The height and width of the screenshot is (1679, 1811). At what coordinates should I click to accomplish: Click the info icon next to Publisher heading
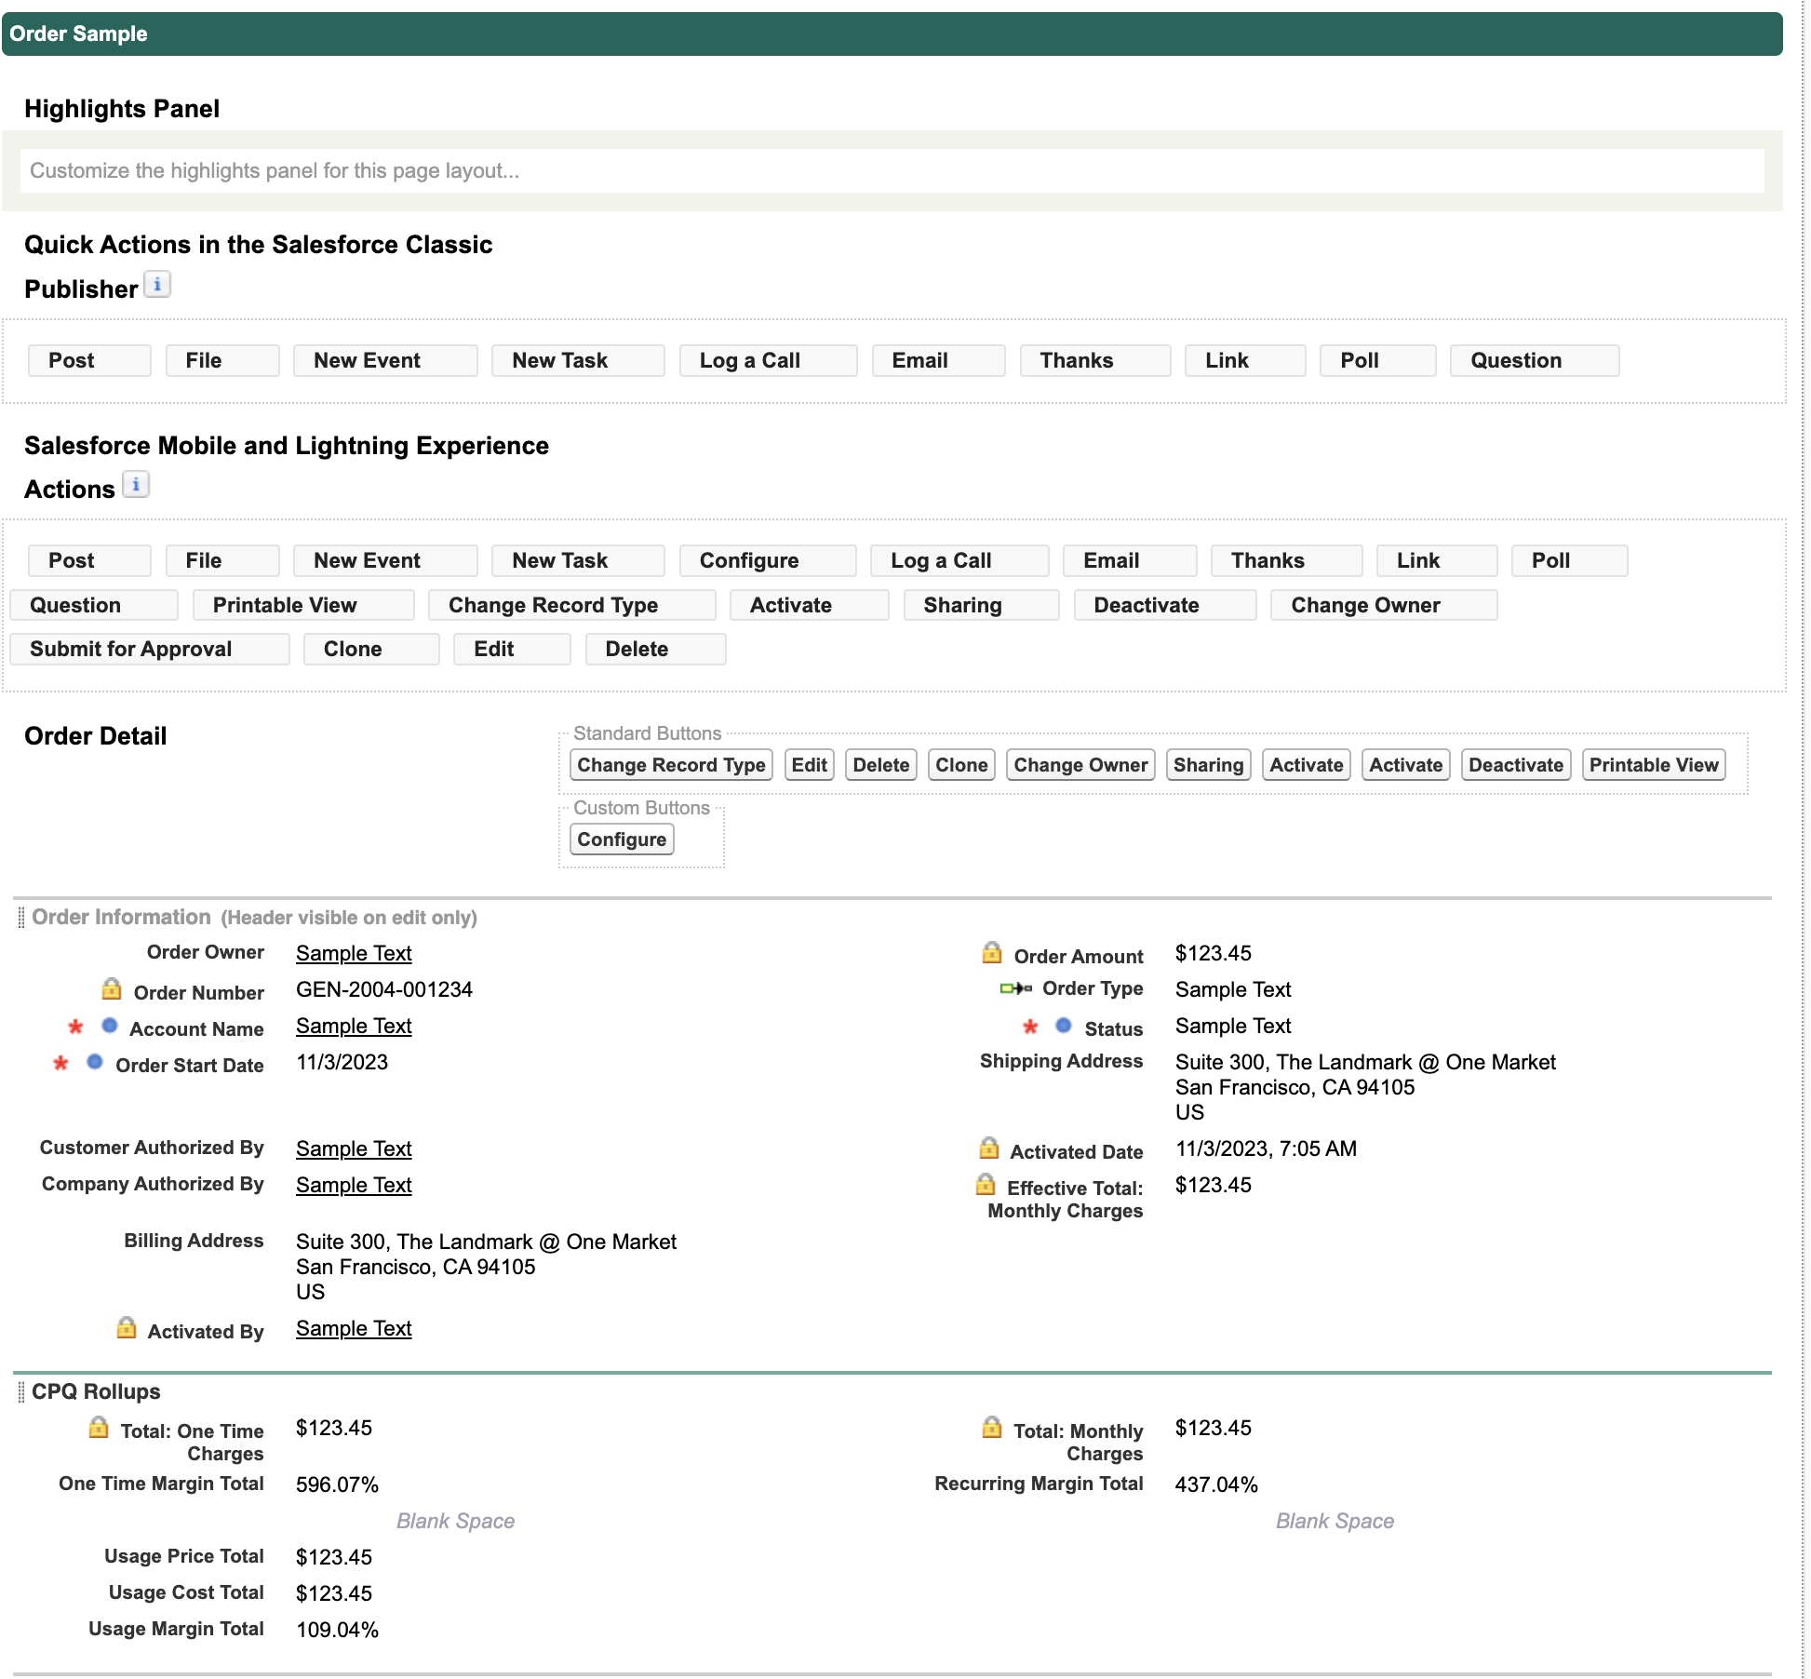(x=157, y=285)
